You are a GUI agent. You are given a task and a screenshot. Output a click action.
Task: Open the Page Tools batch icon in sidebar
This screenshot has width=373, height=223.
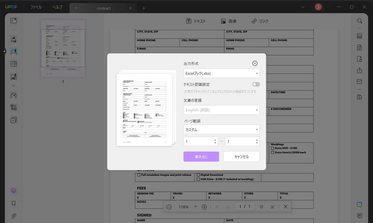click(x=14, y=120)
